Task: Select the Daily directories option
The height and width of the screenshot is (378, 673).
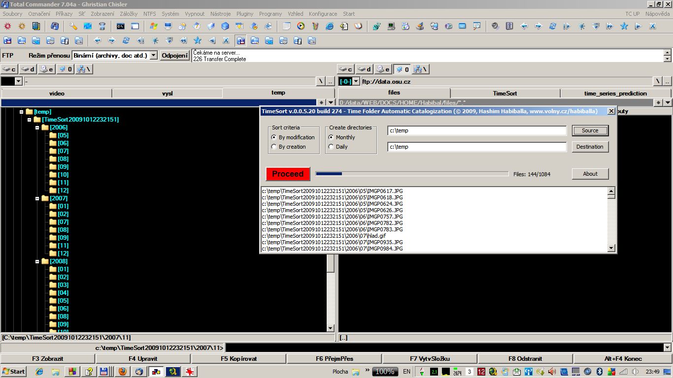Action: point(331,147)
